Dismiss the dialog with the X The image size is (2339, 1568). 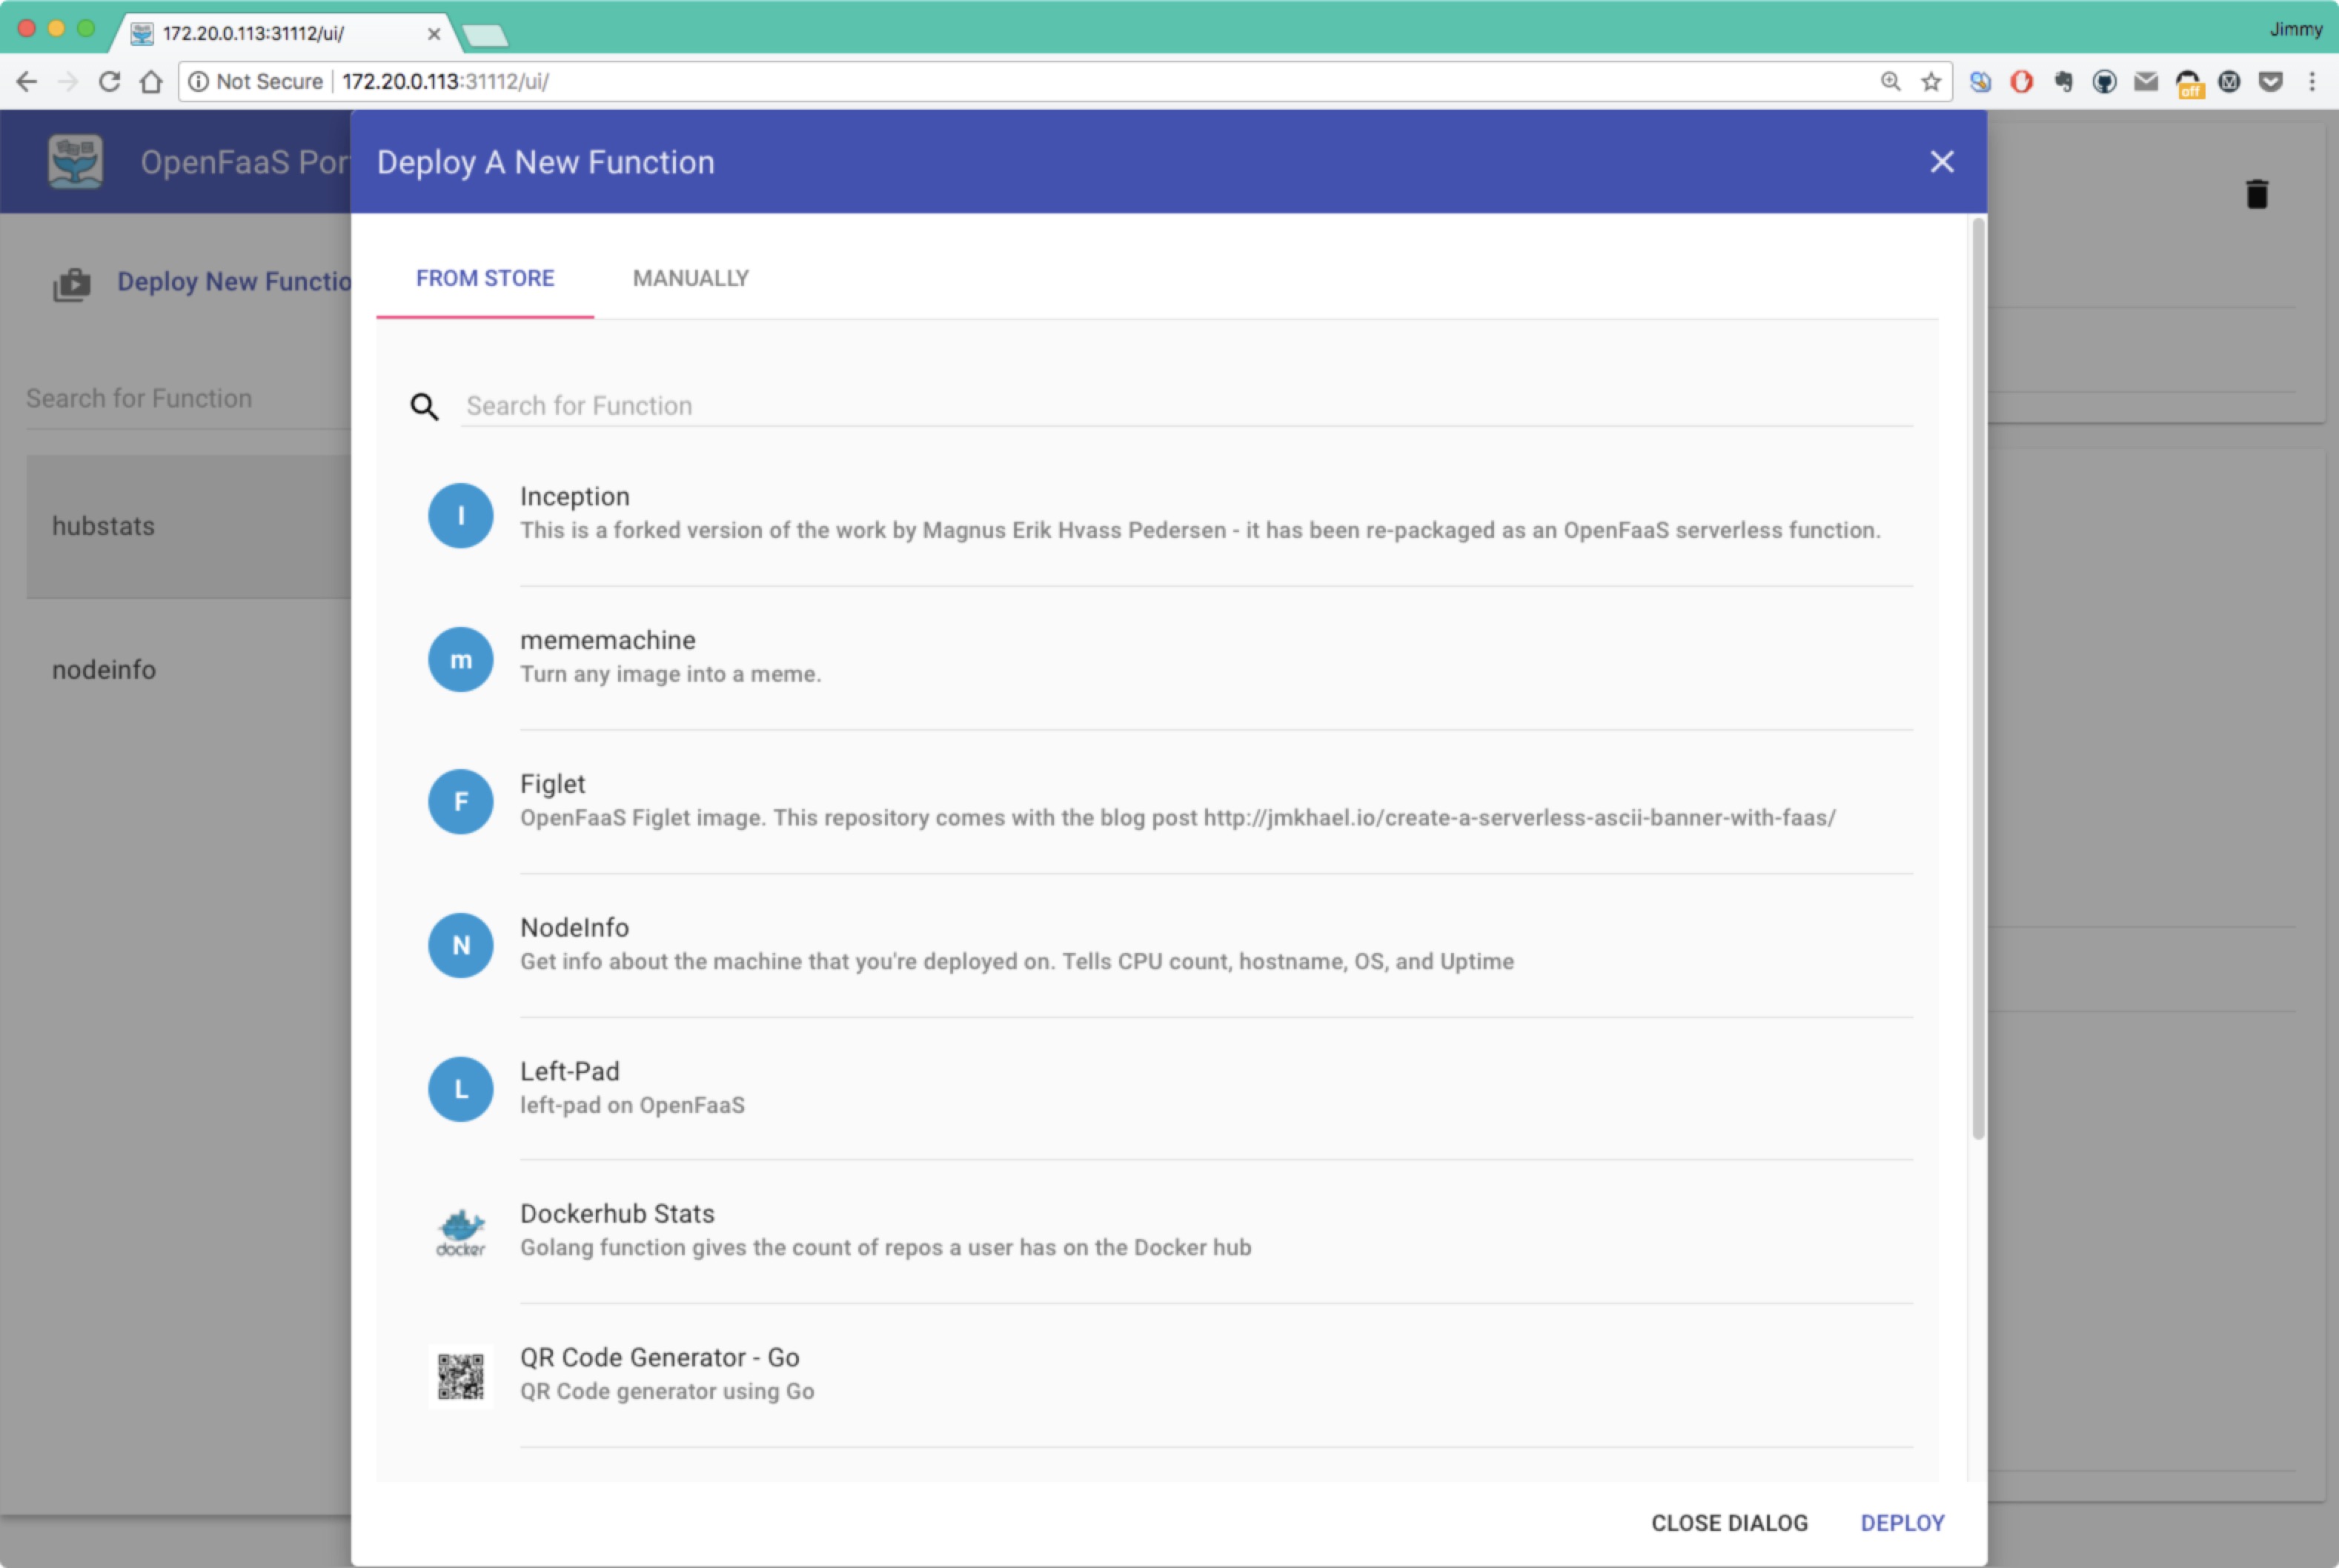pos(1940,161)
